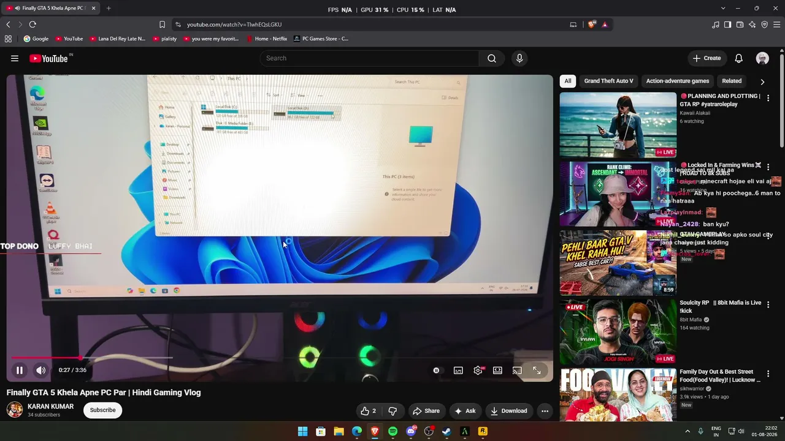Open Brave VPN shield icon
Viewport: 785px width, 441px height.
pos(764,24)
